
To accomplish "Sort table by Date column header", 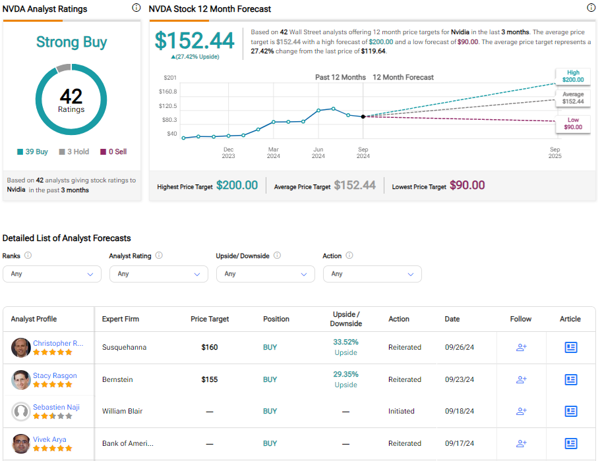I will 452,319.
